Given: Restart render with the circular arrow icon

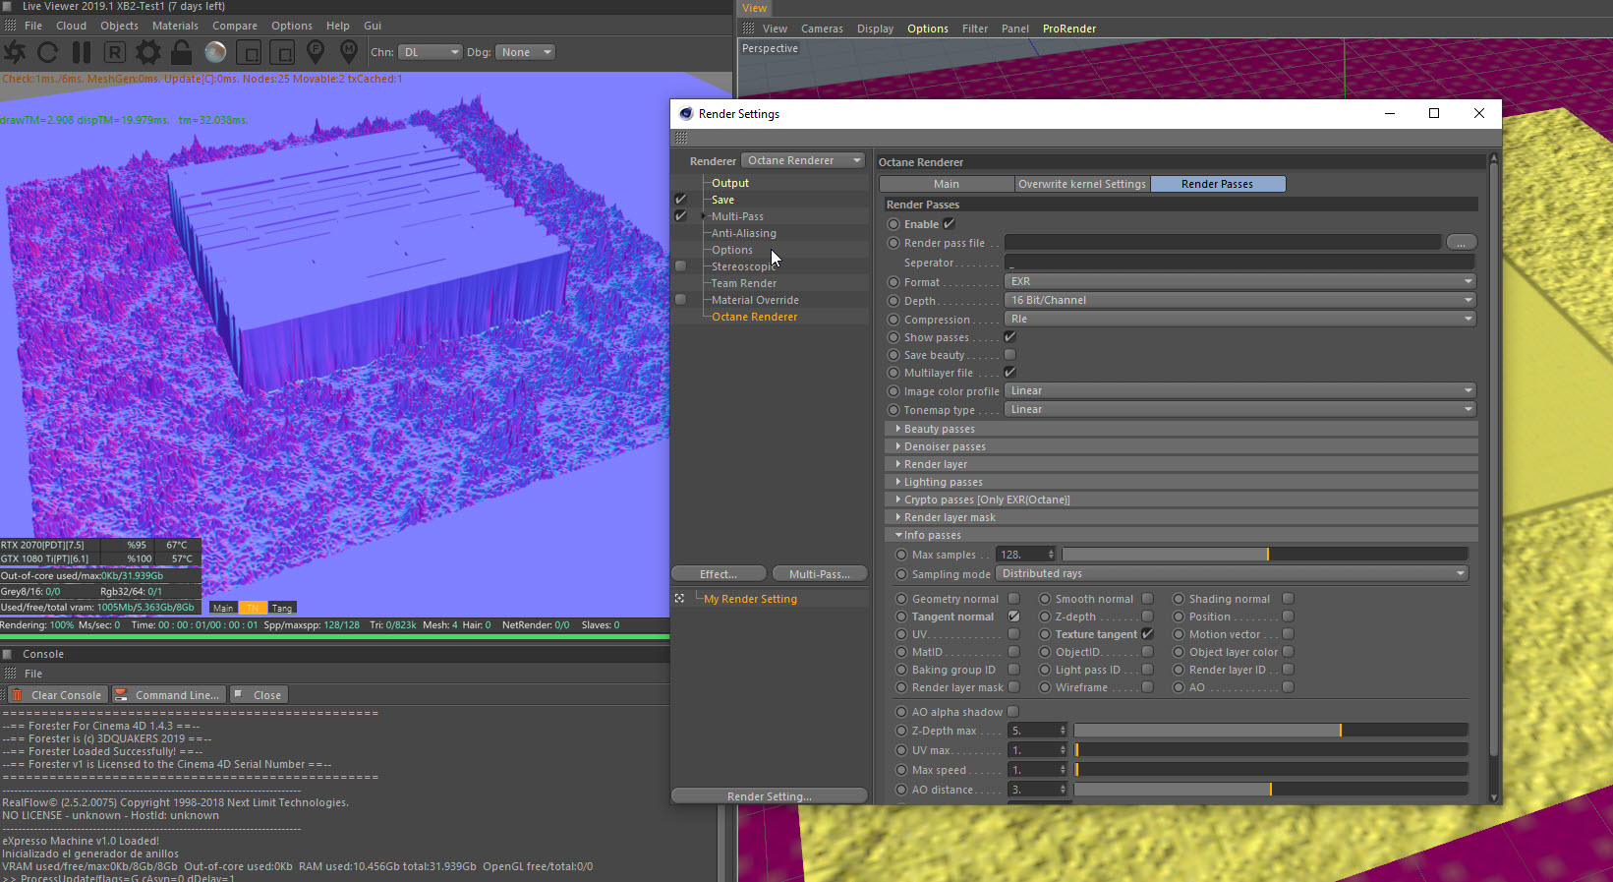Looking at the screenshot, I should pyautogui.click(x=48, y=52).
